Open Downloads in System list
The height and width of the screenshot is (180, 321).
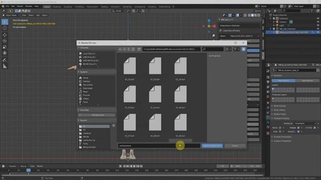pyautogui.click(x=88, y=88)
